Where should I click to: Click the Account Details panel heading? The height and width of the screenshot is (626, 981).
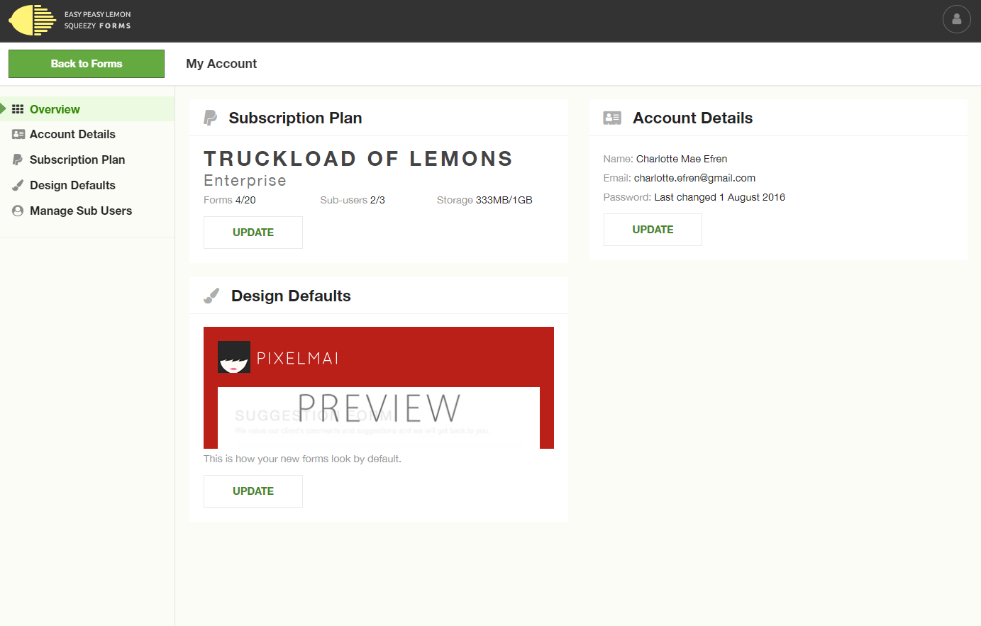click(692, 118)
